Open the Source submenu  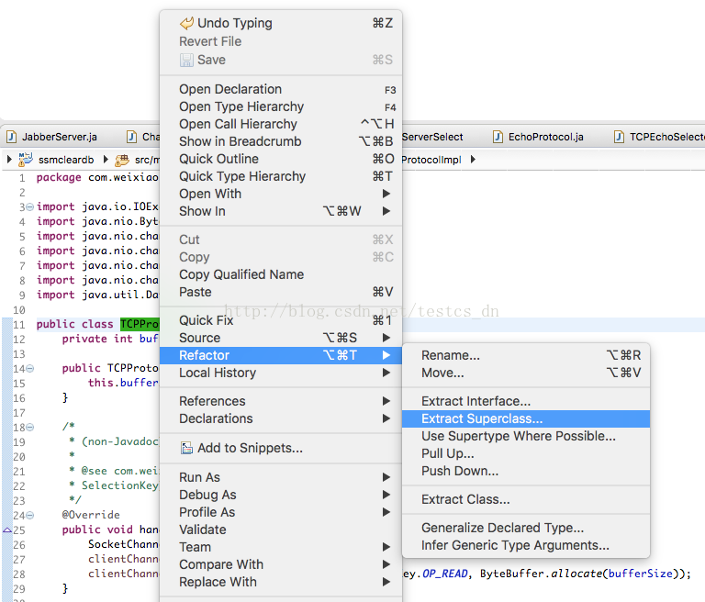click(x=281, y=338)
